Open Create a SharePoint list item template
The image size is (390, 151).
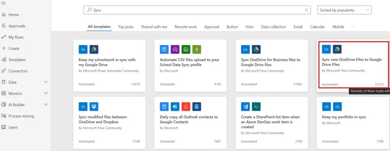(272, 123)
